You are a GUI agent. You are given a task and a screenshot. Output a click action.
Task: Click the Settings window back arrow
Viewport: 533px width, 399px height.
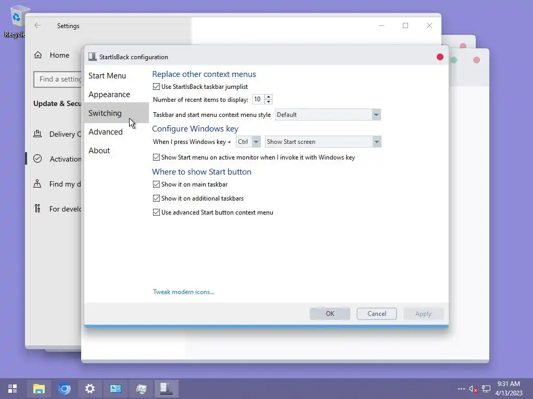coord(37,25)
